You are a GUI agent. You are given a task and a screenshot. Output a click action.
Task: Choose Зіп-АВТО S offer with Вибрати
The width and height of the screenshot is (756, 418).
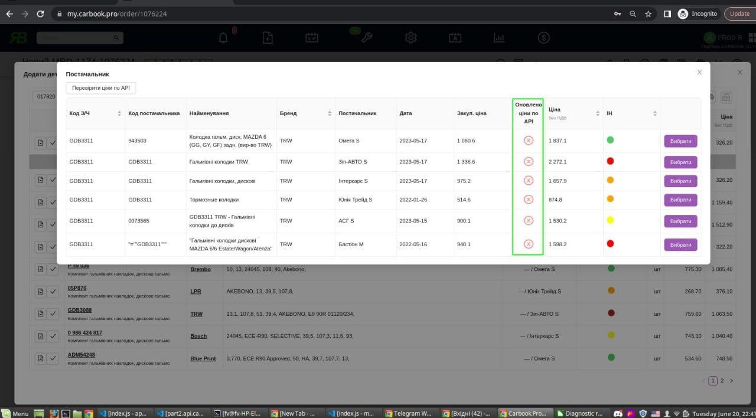(680, 162)
